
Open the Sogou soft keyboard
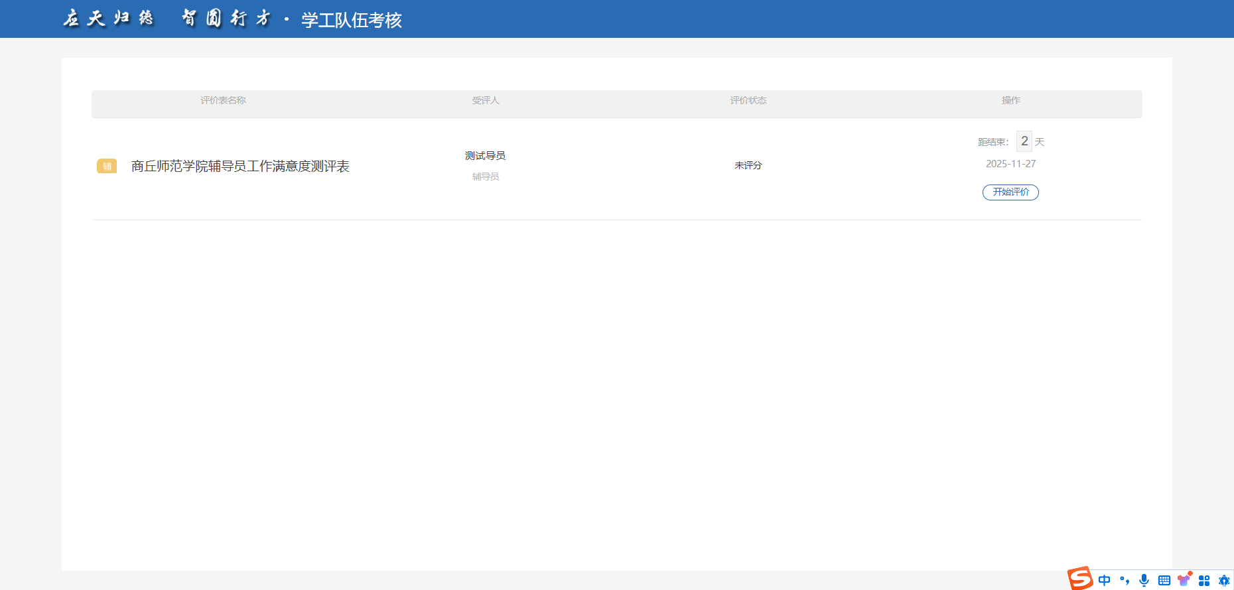tap(1164, 580)
